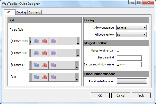Click the blue icon in IE preview
This screenshot has width=156, height=104.
(36, 77)
